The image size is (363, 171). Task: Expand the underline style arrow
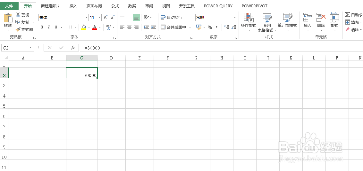pyautogui.click(x=61, y=27)
